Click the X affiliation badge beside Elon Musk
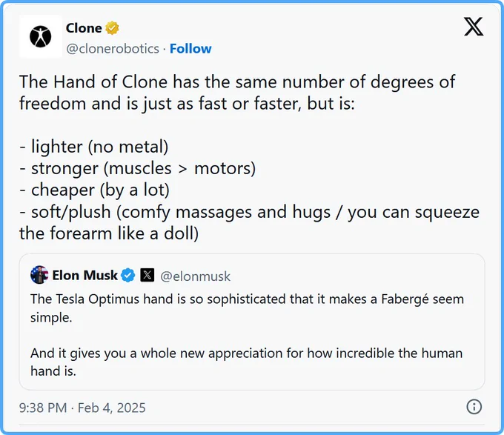This screenshot has height=435, width=504. click(x=147, y=275)
